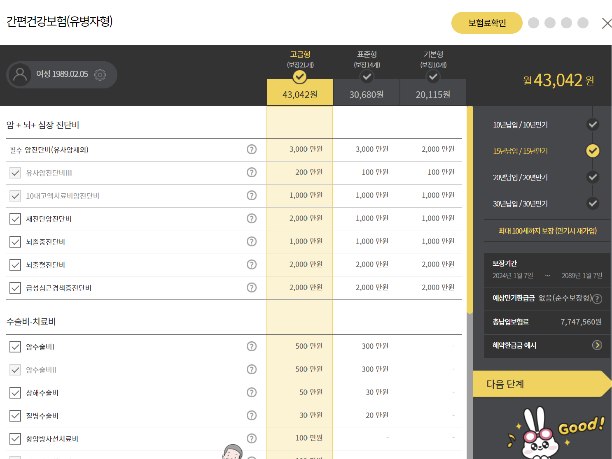
Task: Toggle the 유사암진단비III checkbox
Action: [15, 173]
